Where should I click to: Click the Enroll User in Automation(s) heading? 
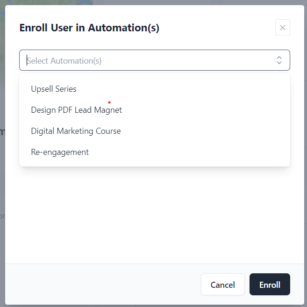[89, 28]
